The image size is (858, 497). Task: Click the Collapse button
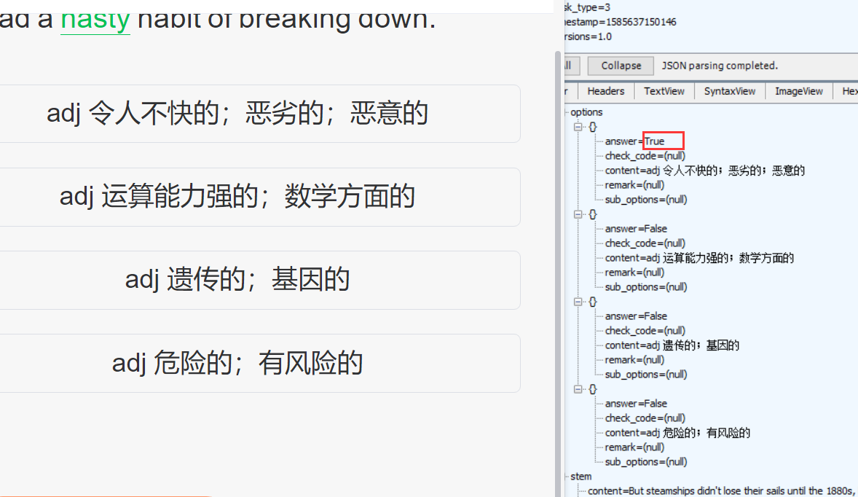(621, 66)
